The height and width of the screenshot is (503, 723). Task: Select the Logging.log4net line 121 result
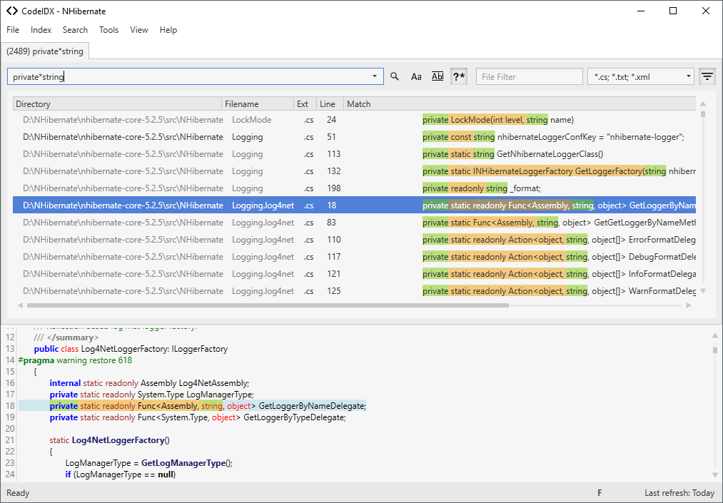click(354, 274)
